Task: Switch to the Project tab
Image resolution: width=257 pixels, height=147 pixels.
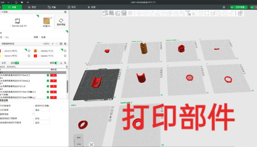Action: click(x=72, y=7)
